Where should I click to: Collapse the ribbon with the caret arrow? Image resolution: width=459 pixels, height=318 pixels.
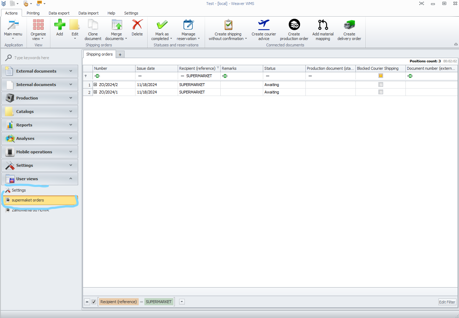pyautogui.click(x=456, y=44)
